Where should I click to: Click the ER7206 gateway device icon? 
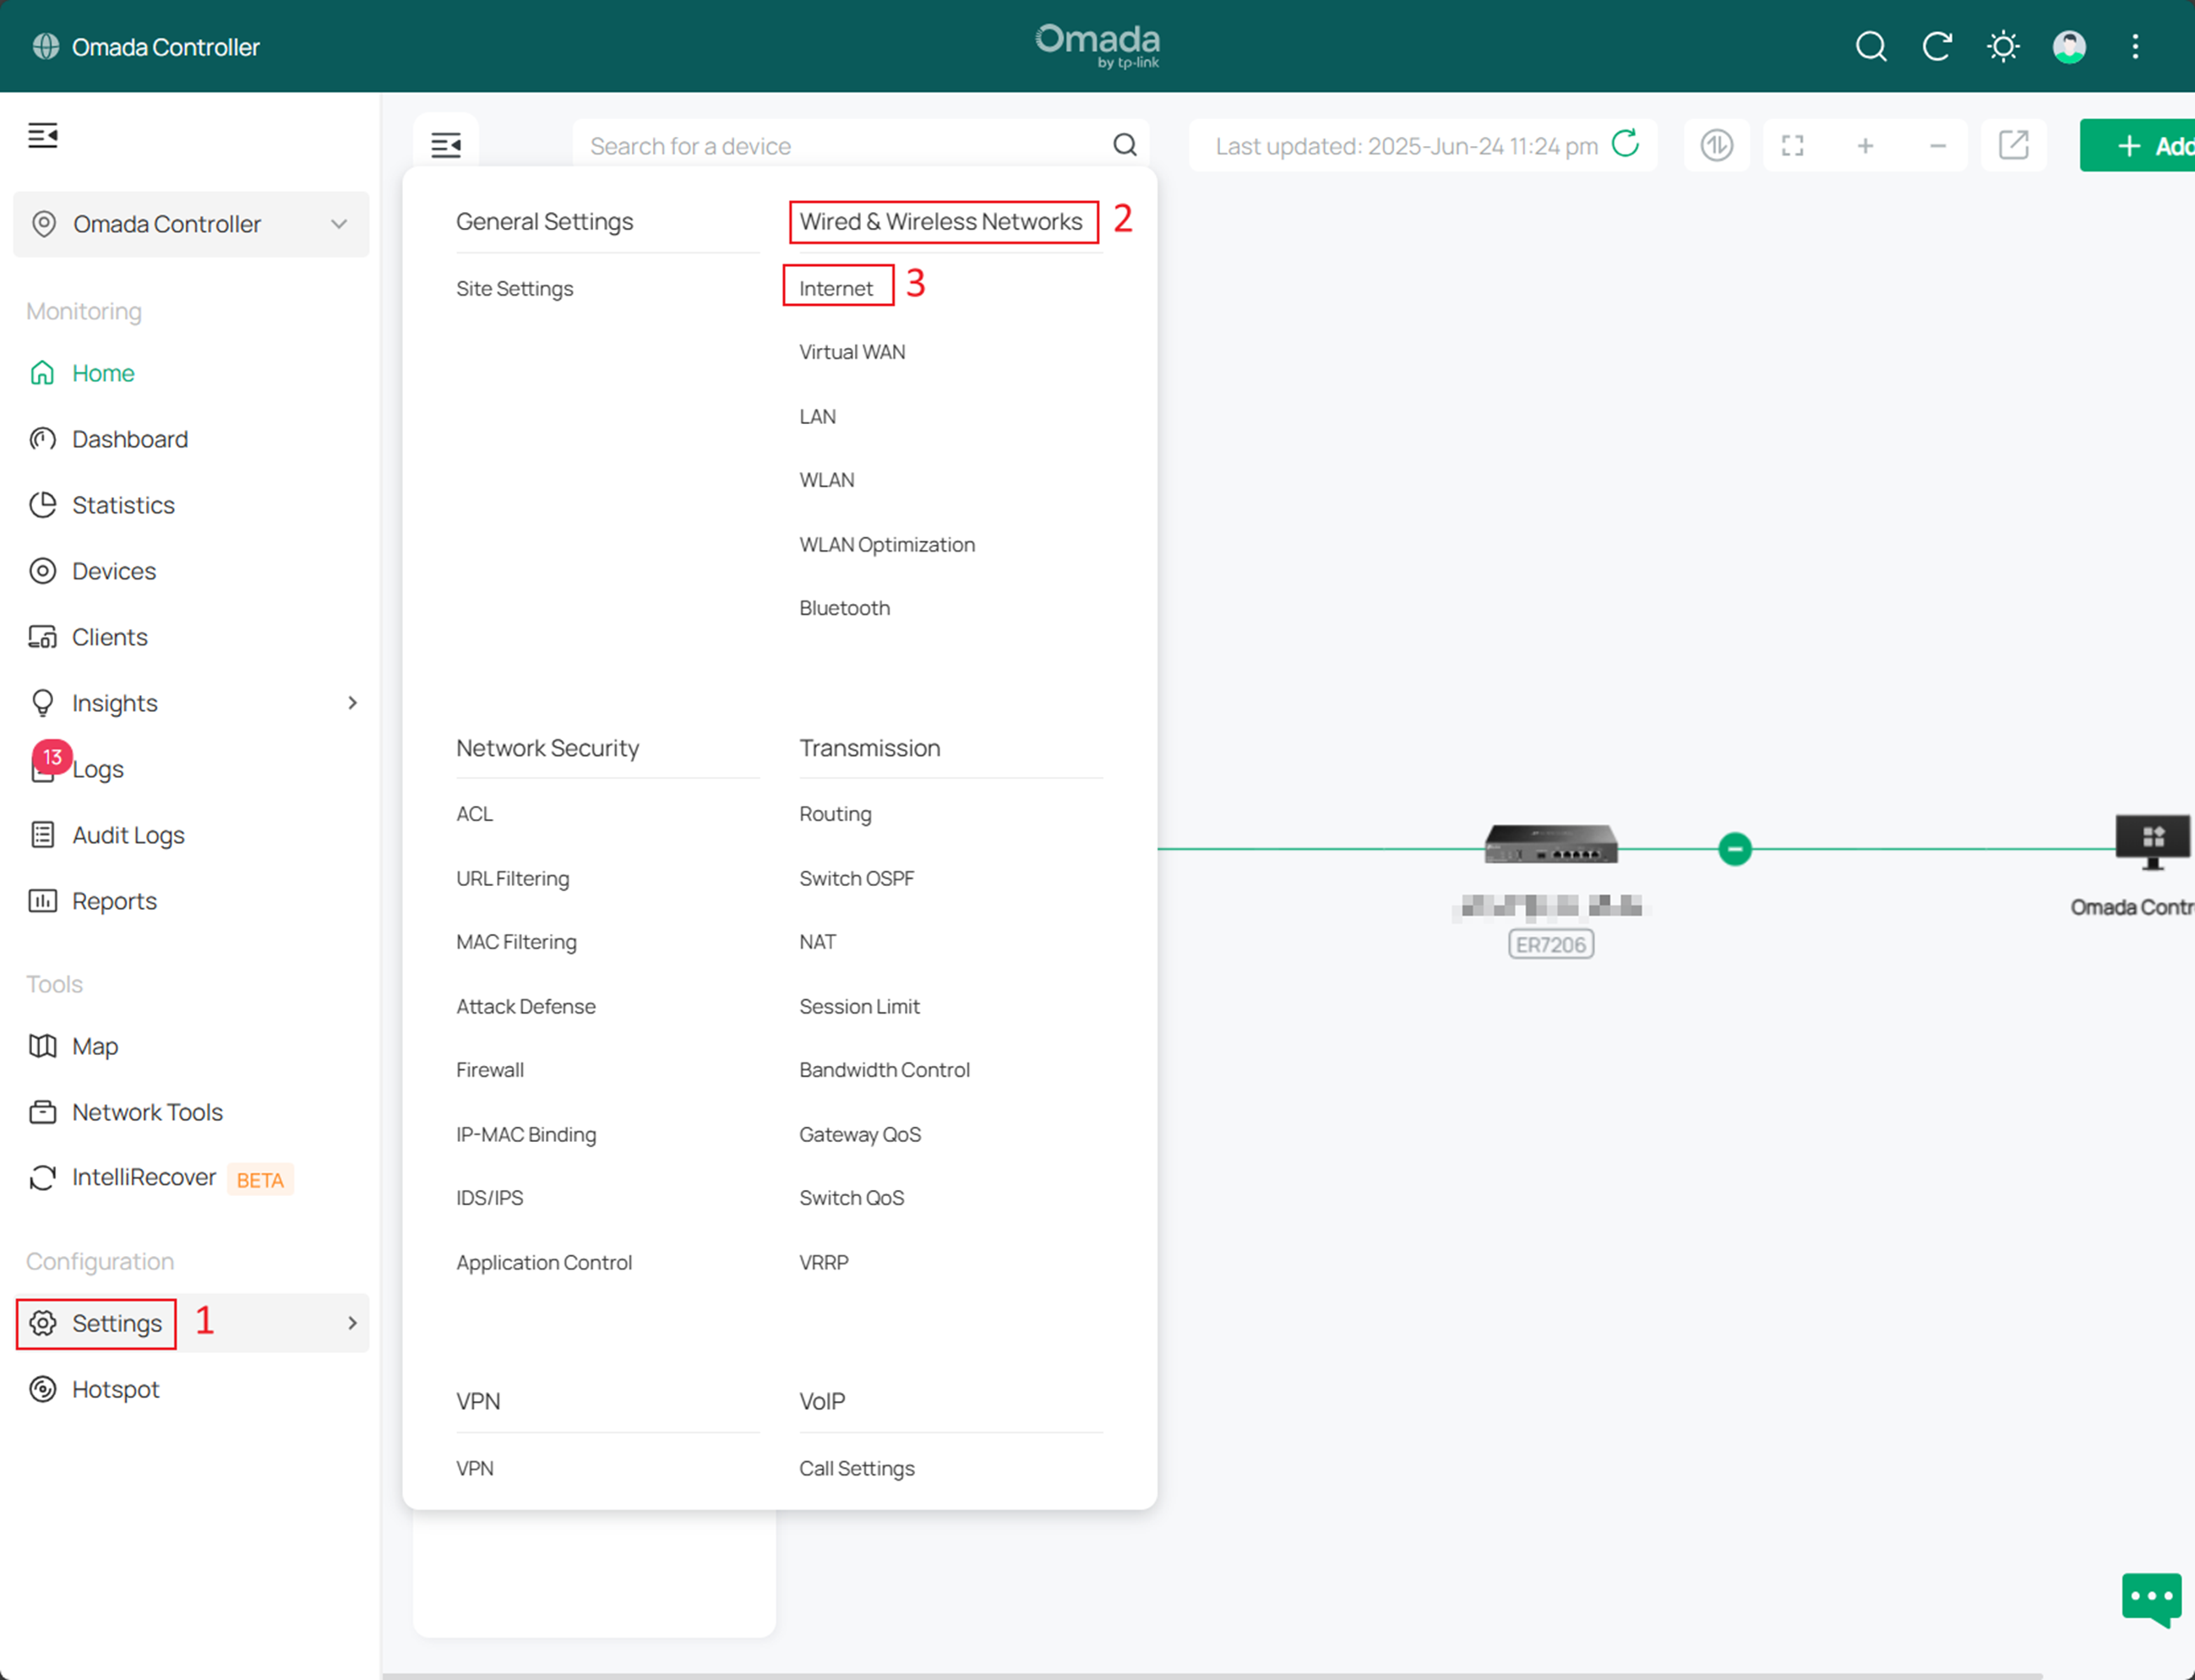click(x=1551, y=844)
